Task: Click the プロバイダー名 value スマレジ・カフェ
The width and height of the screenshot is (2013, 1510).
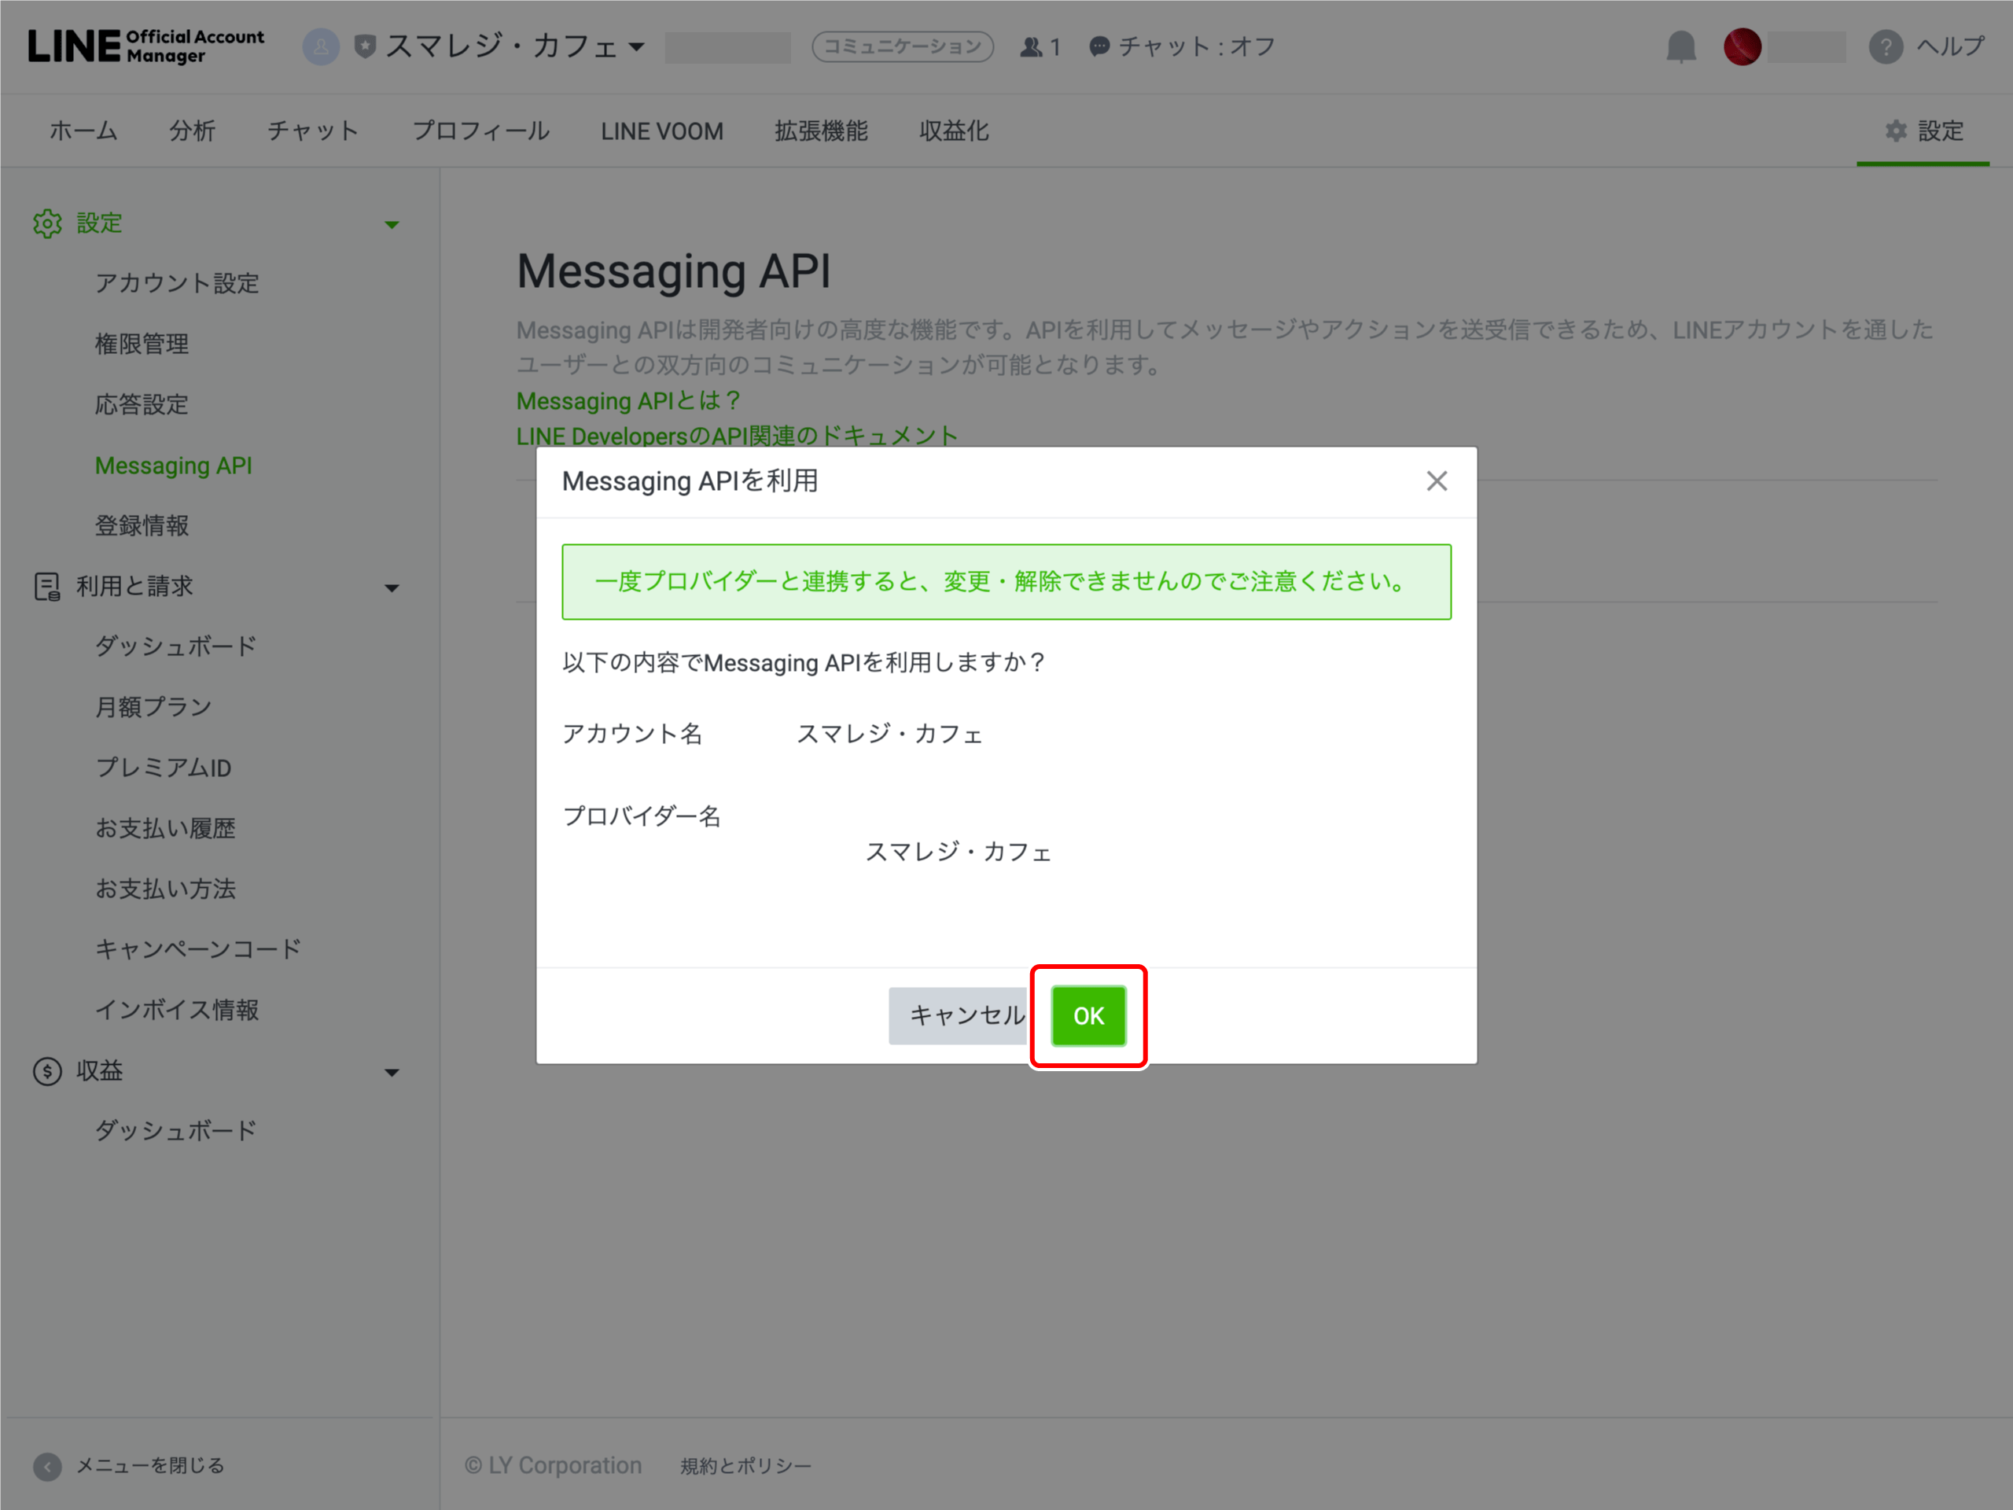Action: point(959,852)
